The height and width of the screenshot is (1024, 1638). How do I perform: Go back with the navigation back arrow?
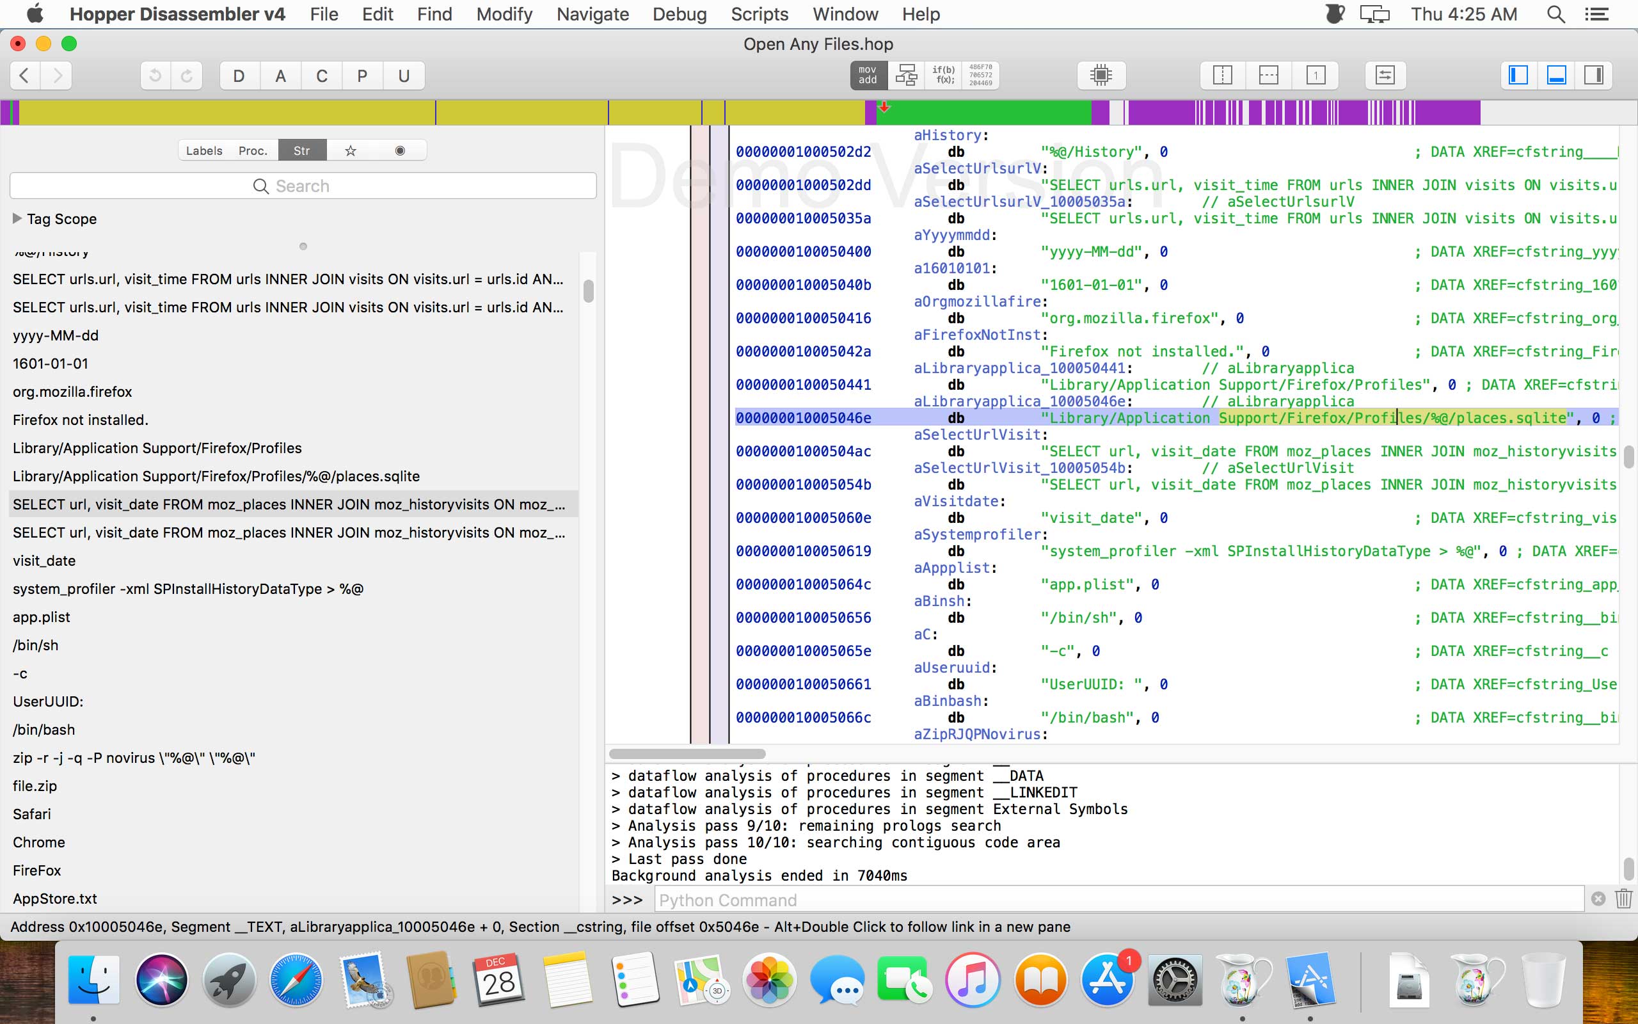point(24,75)
